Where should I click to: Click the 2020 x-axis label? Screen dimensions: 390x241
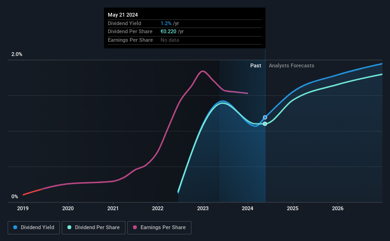point(68,208)
